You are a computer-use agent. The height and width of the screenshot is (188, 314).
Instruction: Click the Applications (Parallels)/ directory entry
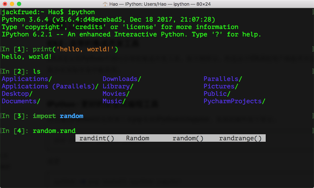click(50, 87)
